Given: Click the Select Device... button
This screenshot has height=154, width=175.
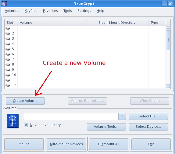Looking at the screenshot, I should point(148,127).
